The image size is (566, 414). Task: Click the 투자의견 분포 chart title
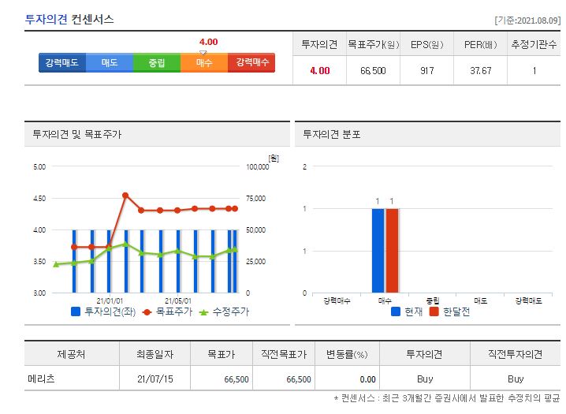point(331,134)
